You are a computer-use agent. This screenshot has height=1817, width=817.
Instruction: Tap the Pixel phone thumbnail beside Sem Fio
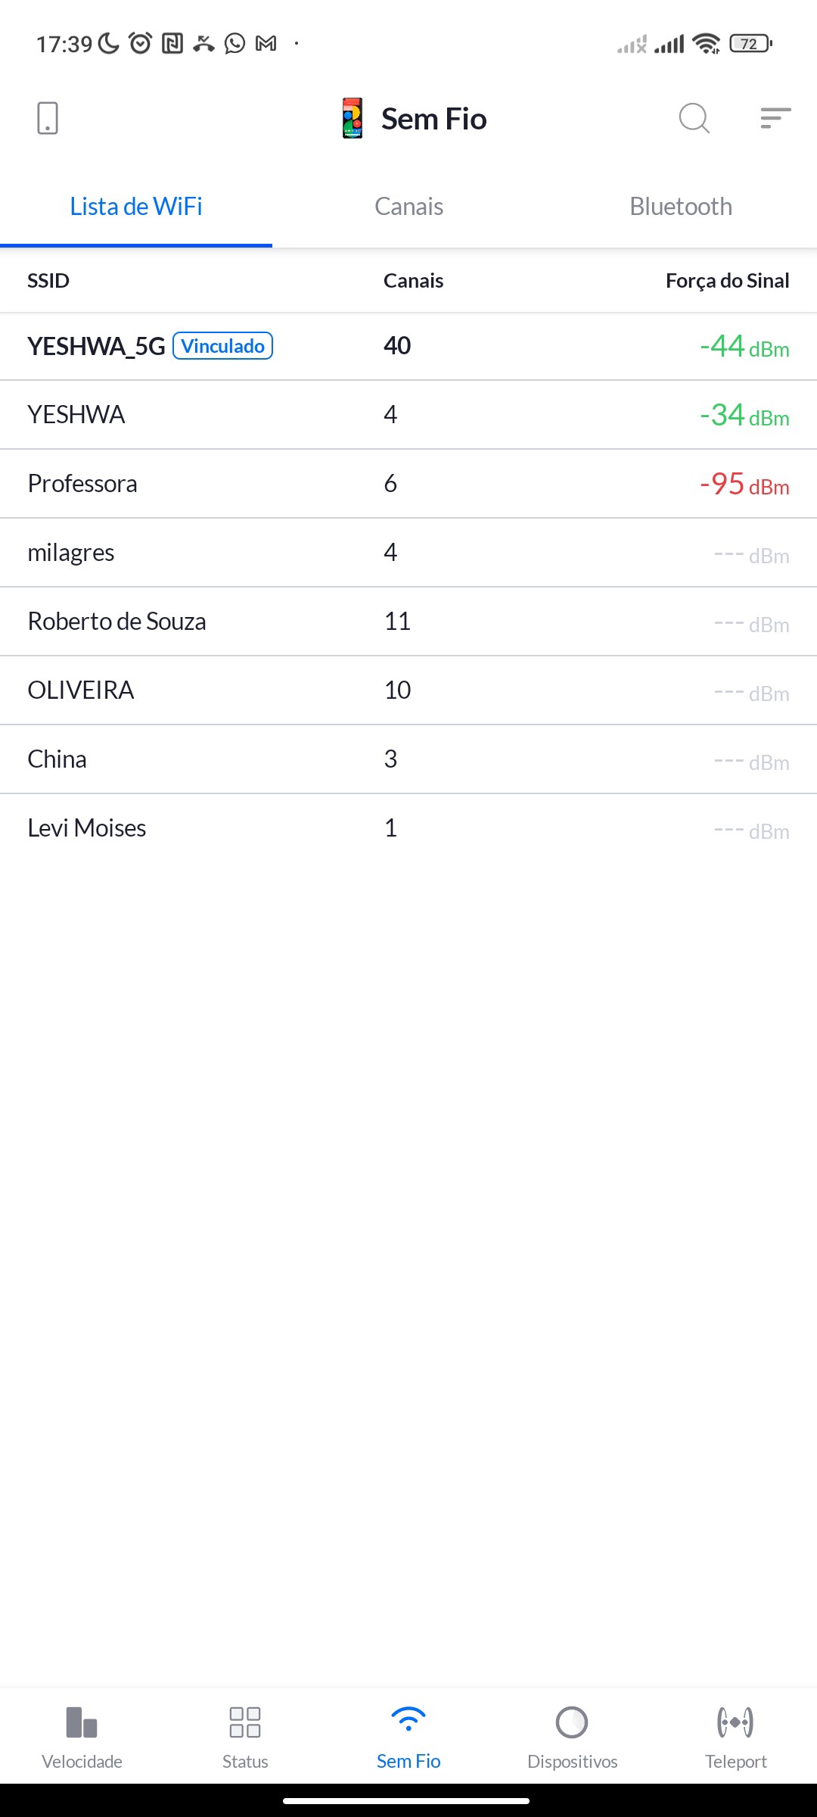pyautogui.click(x=353, y=118)
